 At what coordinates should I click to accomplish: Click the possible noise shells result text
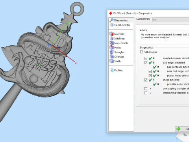(178, 84)
